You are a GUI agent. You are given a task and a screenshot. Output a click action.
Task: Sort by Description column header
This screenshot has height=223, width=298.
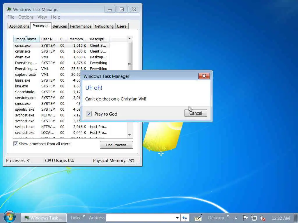click(99, 39)
